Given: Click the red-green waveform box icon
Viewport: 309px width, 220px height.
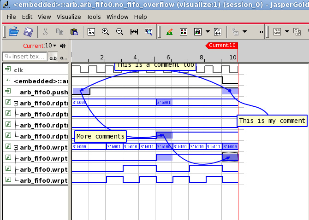Looking at the screenshot, I should (x=184, y=32).
